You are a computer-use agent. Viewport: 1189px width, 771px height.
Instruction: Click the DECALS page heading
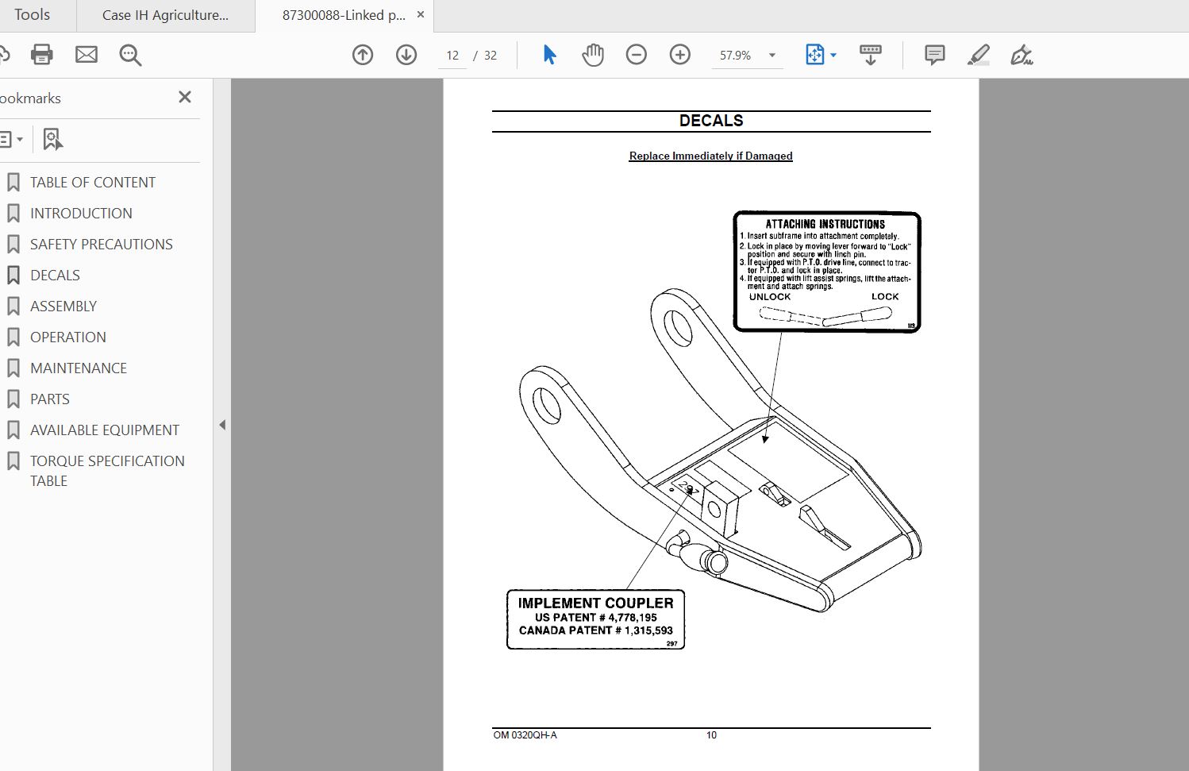[x=711, y=121]
